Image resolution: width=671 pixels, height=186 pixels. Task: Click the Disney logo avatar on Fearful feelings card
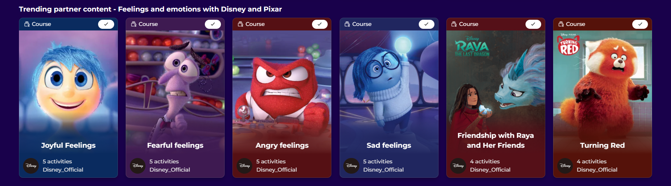(x=138, y=166)
